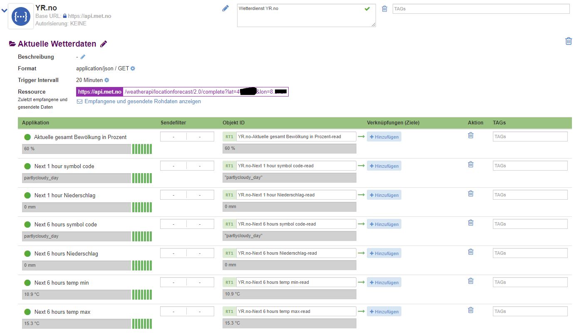This screenshot has width=574, height=335.
Task: Click Objekt ID field Next 1 hour symbol code-read
Action: point(296,166)
